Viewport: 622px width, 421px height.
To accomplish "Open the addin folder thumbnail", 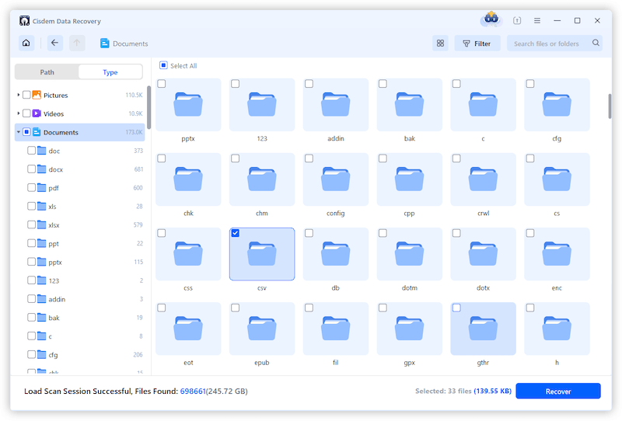I will click(x=336, y=105).
